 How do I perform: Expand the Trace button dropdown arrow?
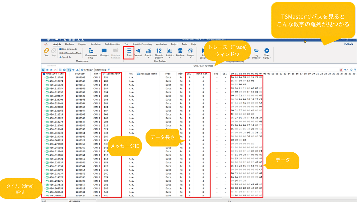pyautogui.click(x=129, y=57)
